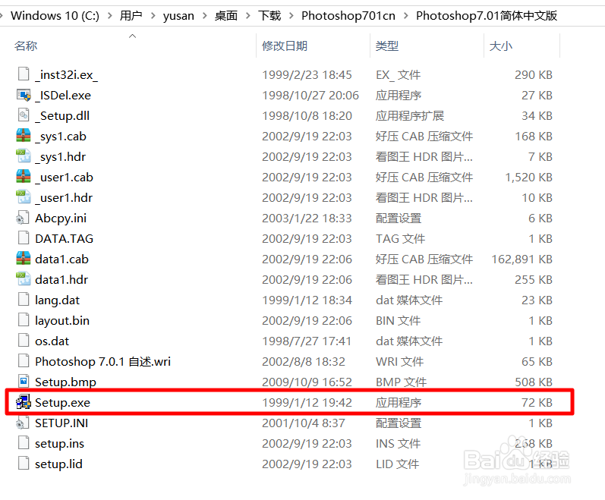
Task: Sort files by 大小 column header
Action: (501, 46)
